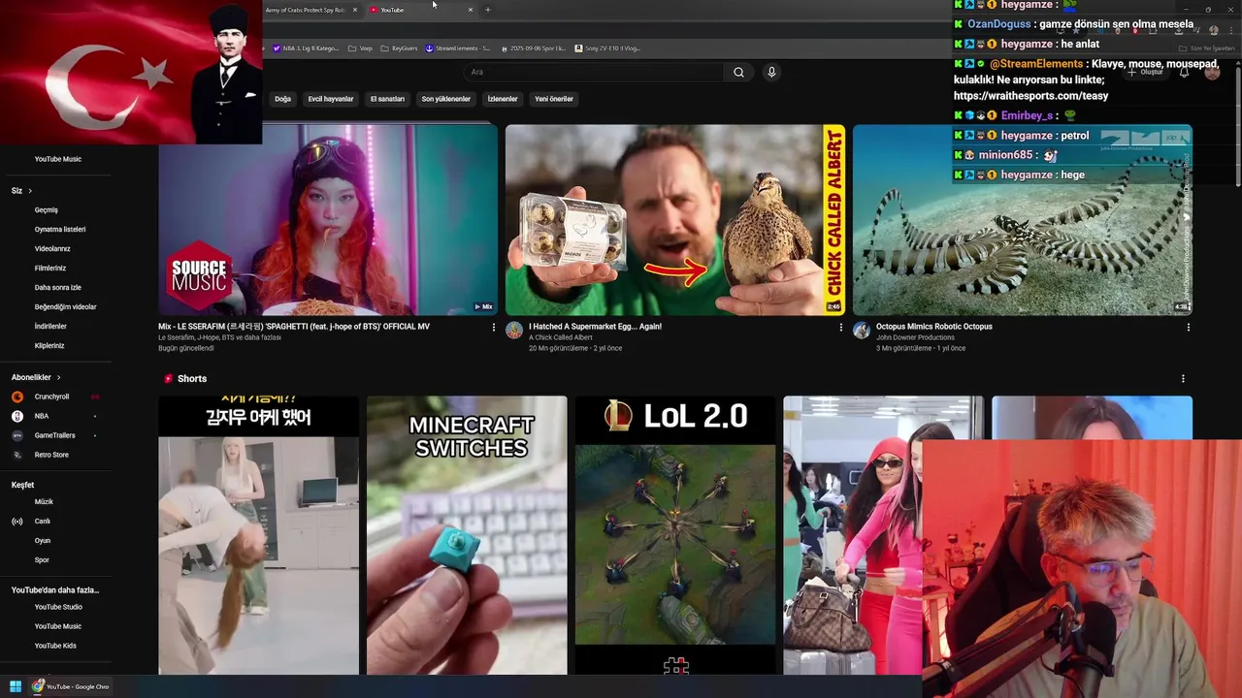1242x698 pixels.
Task: Select the Evcil hayvanlar filter chip
Action: [331, 99]
